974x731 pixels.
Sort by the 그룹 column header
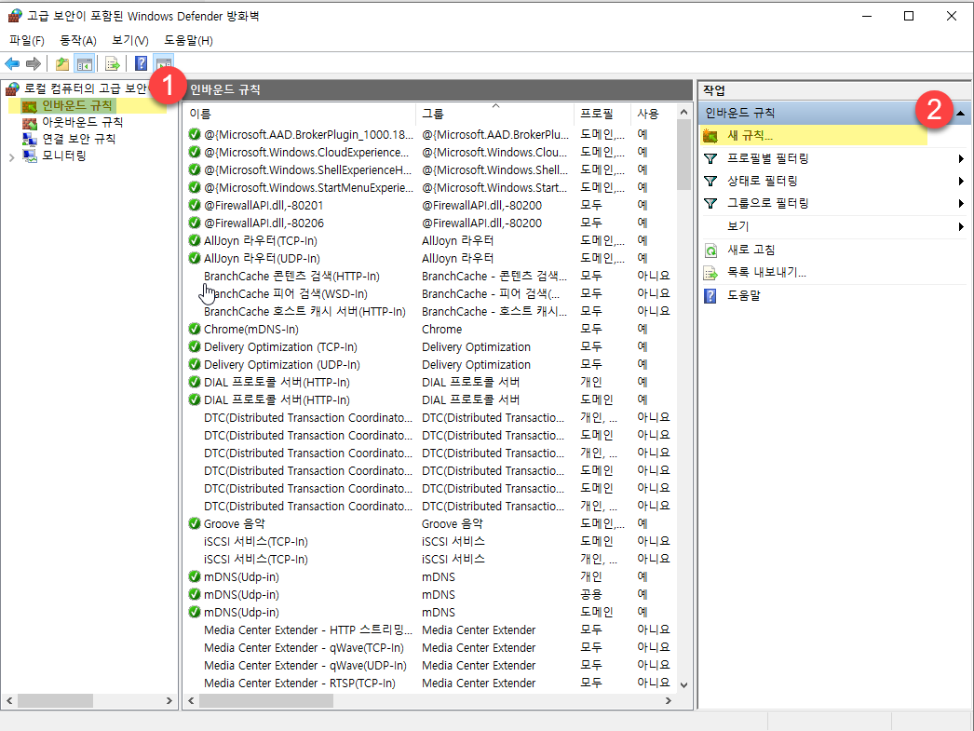coord(495,114)
